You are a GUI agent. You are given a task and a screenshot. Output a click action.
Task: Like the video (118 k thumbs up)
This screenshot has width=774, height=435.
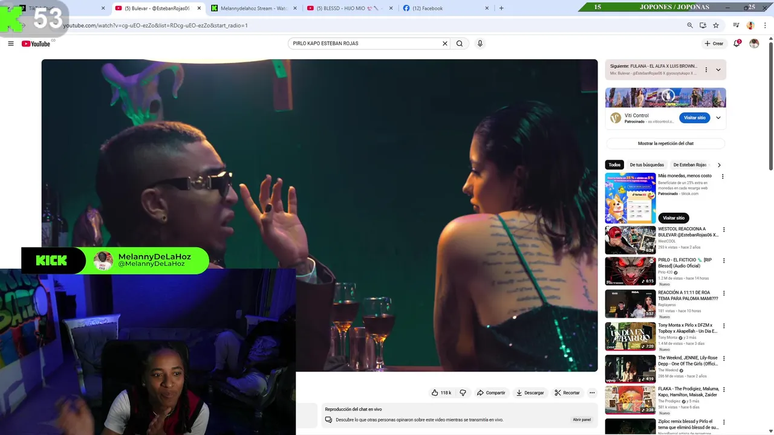point(441,393)
